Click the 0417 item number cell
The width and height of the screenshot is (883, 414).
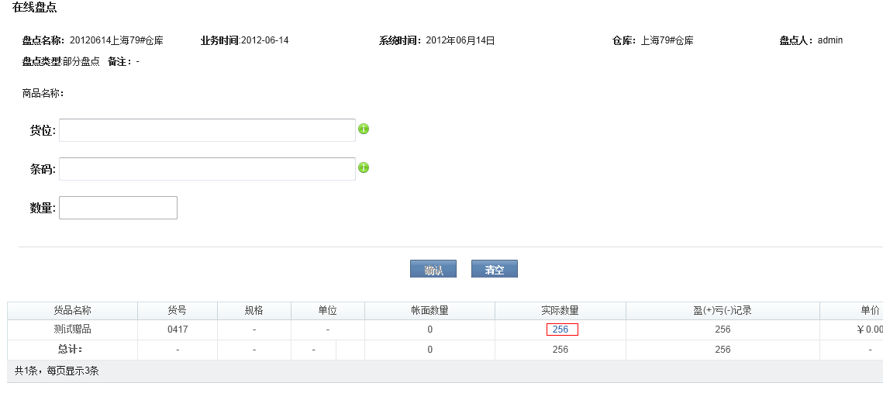click(x=178, y=329)
